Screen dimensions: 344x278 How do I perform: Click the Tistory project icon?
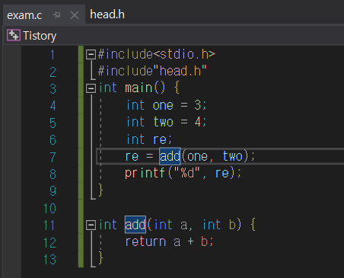pos(14,35)
